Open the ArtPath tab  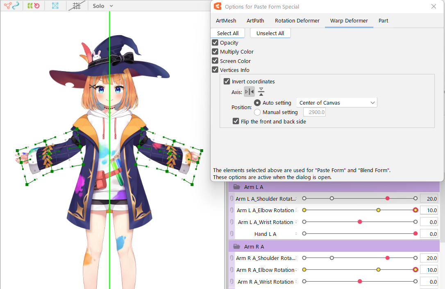(x=255, y=20)
